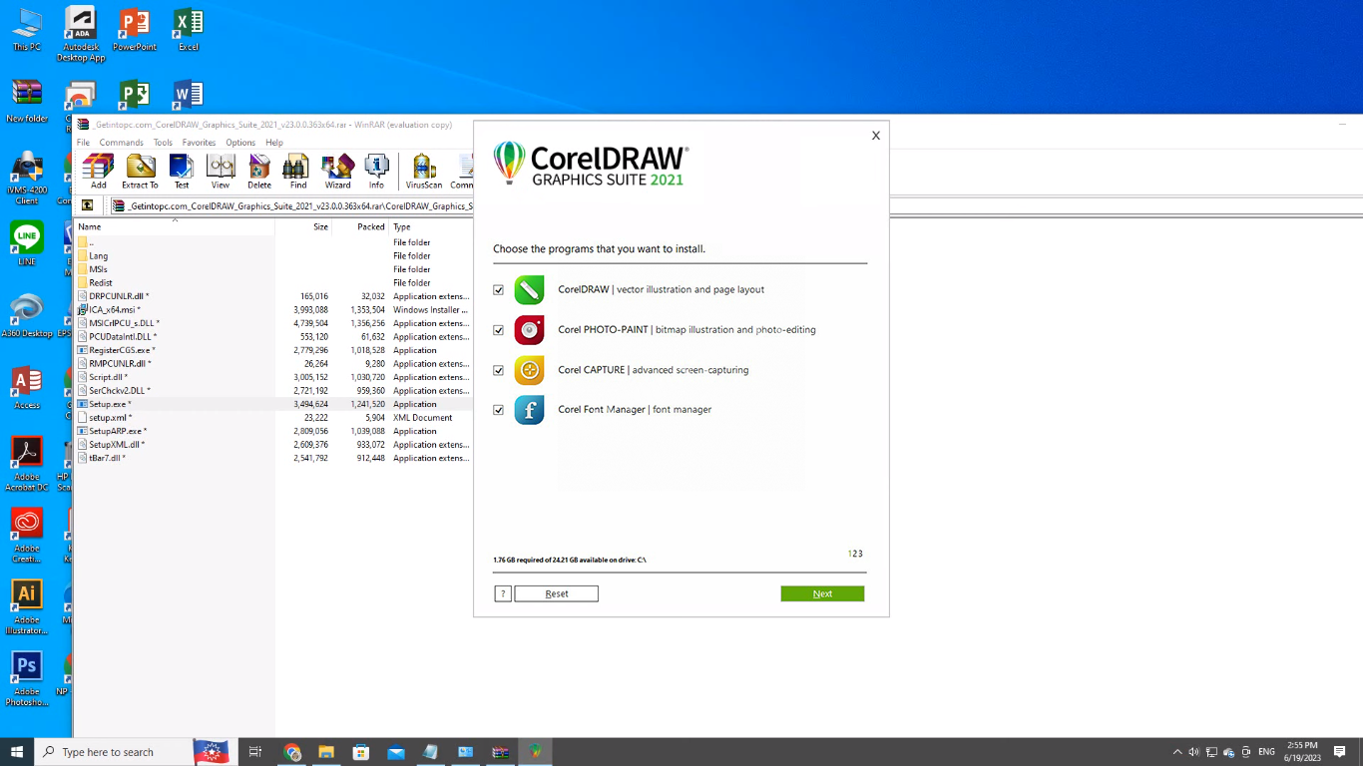1363x766 pixels.
Task: Open the Help menu in WinRAR
Action: pos(274,143)
